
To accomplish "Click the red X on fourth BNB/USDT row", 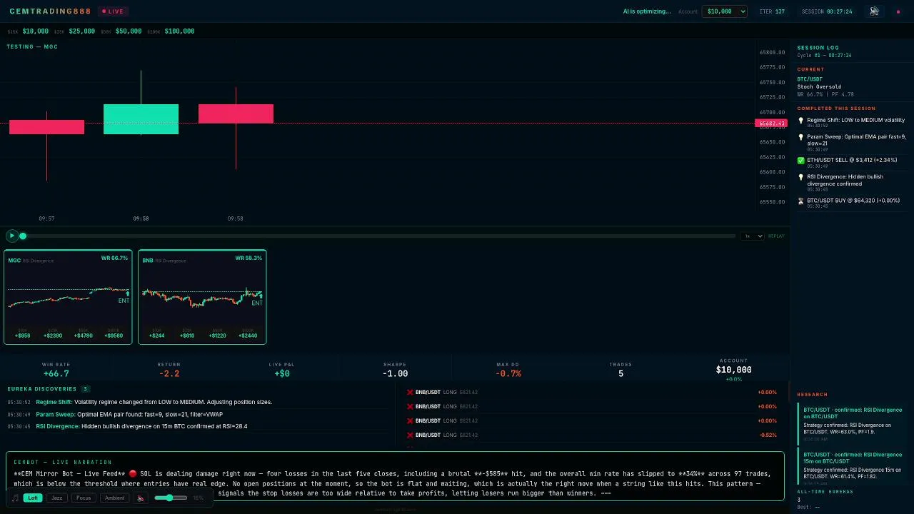I will (410, 435).
